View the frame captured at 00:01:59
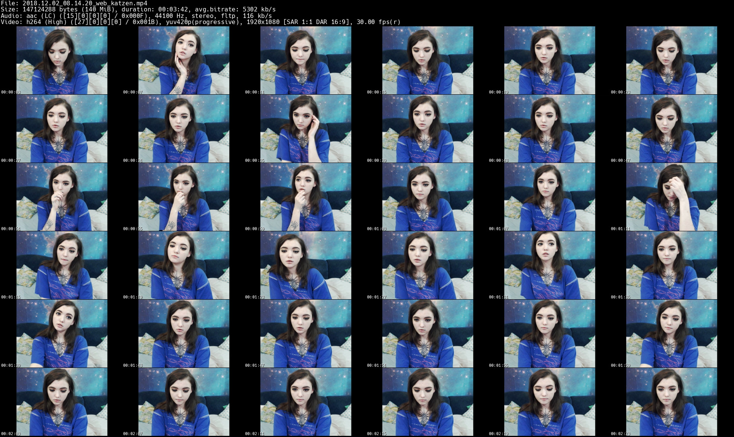The width and height of the screenshot is (734, 437). pos(672,334)
